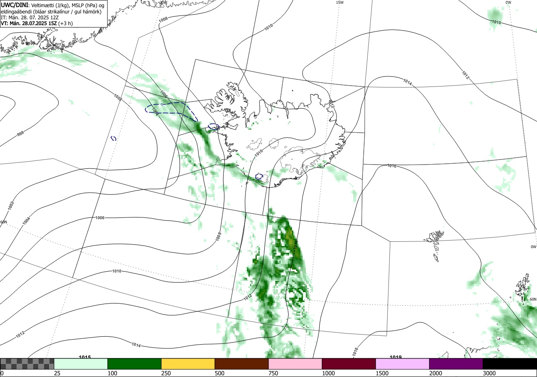
Task: Click the brown 500–750 legend swatch
Action: click(x=242, y=364)
